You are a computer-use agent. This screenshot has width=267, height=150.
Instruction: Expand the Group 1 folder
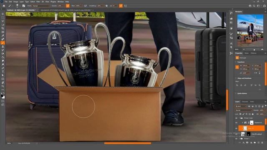point(239,139)
